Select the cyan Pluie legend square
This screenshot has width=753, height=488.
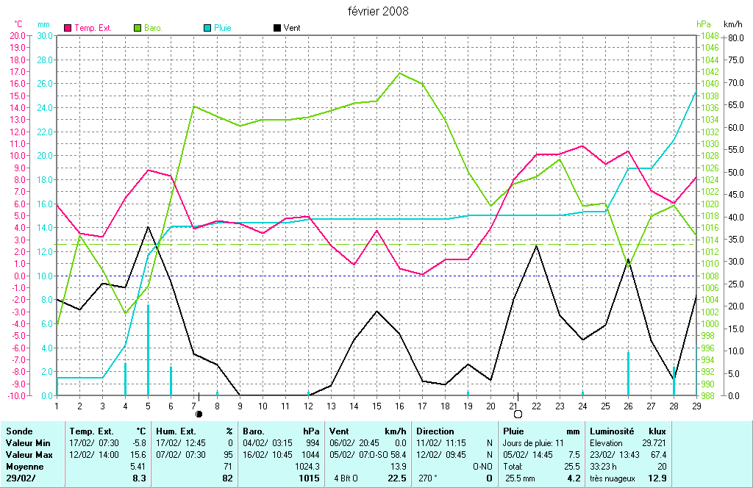(x=207, y=28)
